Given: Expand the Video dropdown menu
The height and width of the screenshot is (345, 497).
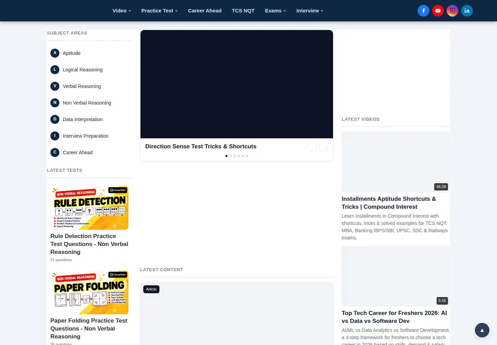Looking at the screenshot, I should [121, 11].
